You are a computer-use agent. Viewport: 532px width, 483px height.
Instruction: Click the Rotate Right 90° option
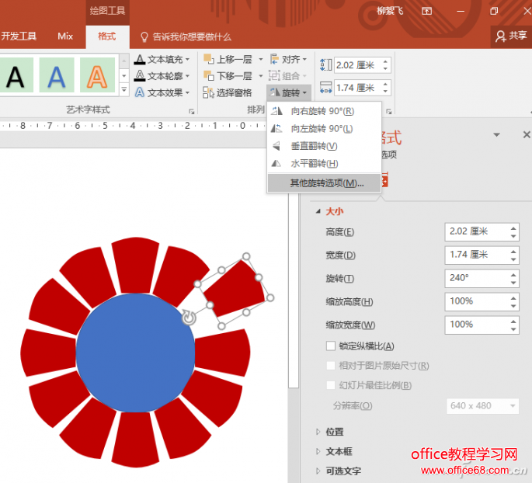coord(324,111)
